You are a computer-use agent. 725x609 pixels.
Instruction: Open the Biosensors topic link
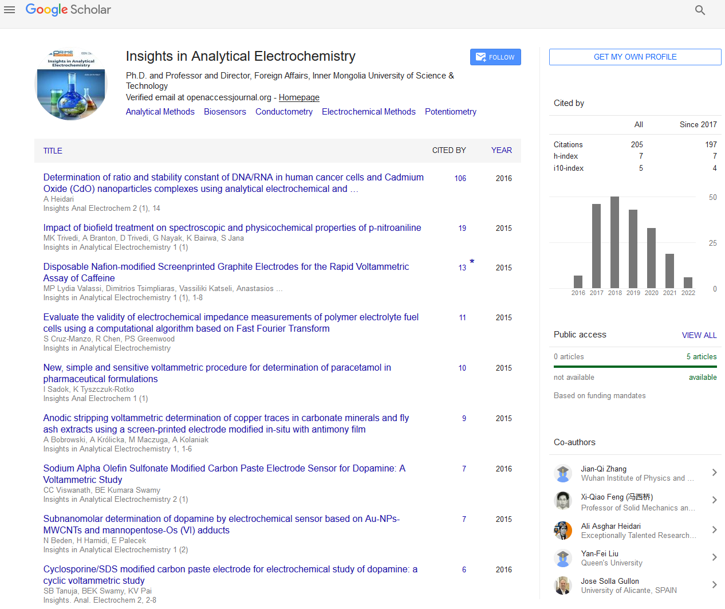point(224,112)
